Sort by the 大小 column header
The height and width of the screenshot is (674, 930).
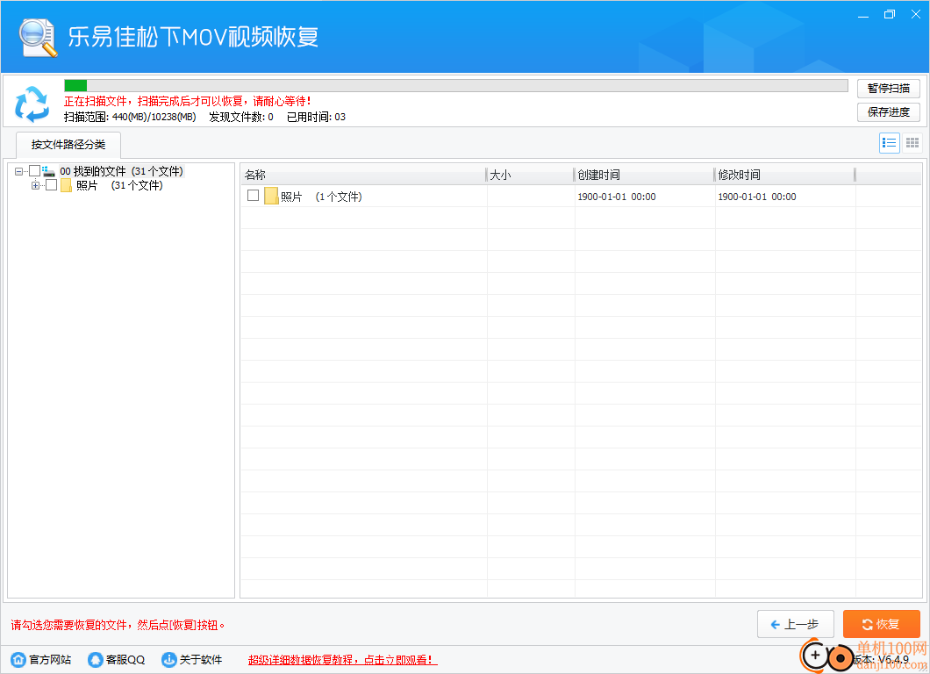(530, 175)
